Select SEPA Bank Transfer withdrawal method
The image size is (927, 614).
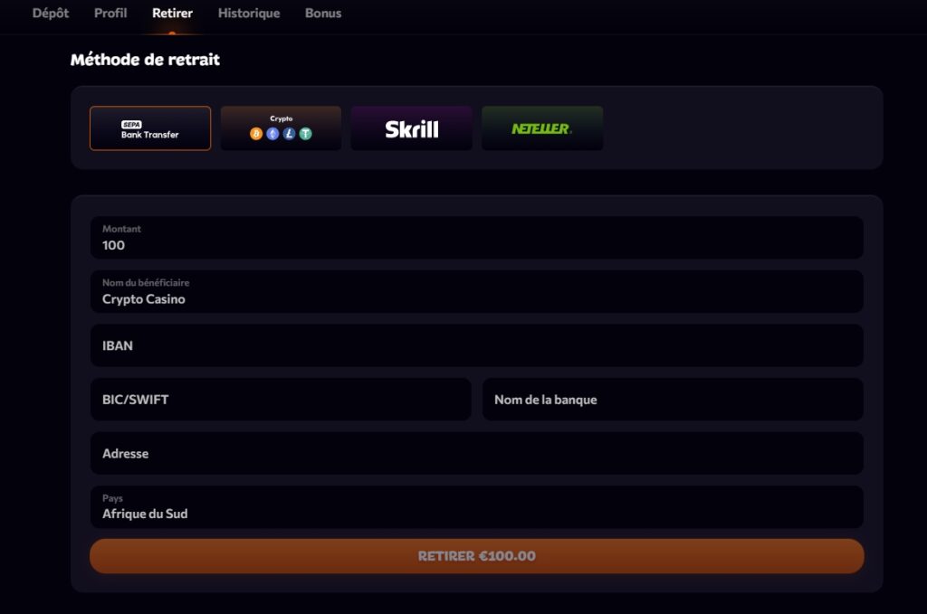click(x=150, y=128)
